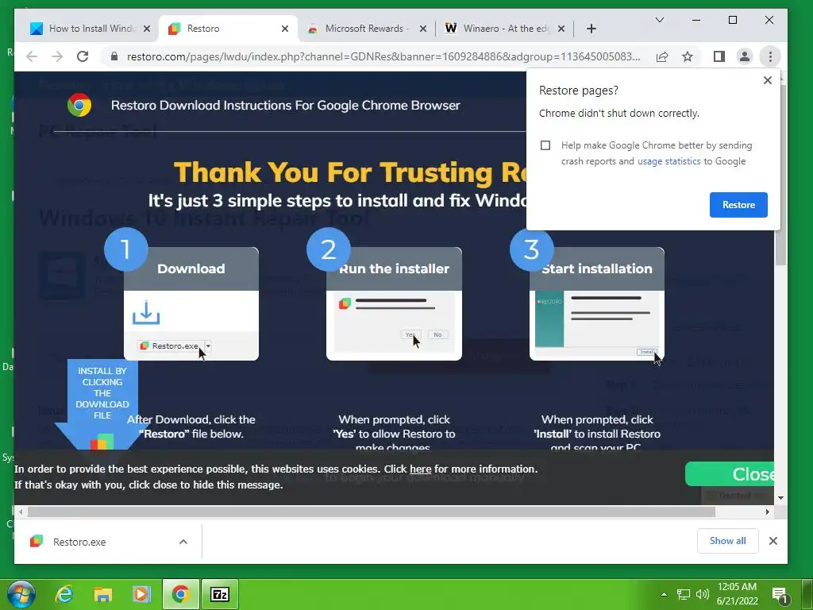Close the cookie notice banner

[729, 474]
